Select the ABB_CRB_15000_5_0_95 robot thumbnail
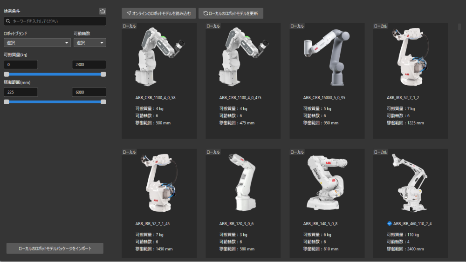Image resolution: width=466 pixels, height=262 pixels. [x=327, y=57]
